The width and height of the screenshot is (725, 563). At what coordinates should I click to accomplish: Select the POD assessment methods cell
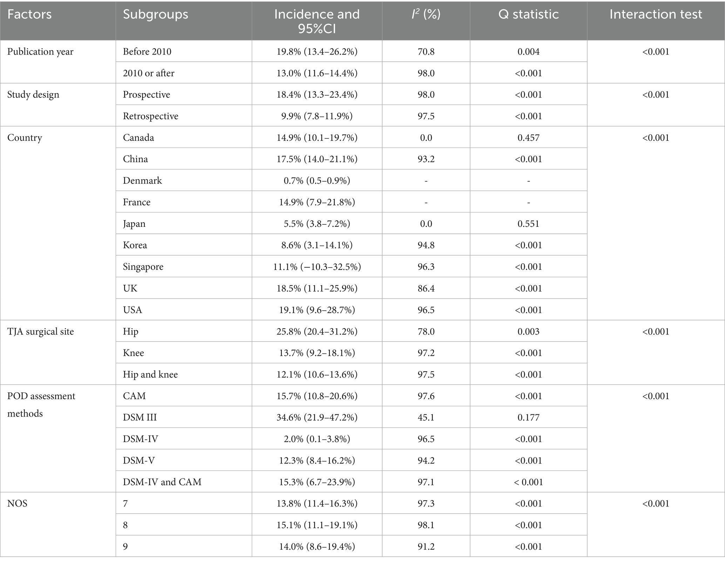pos(41,405)
